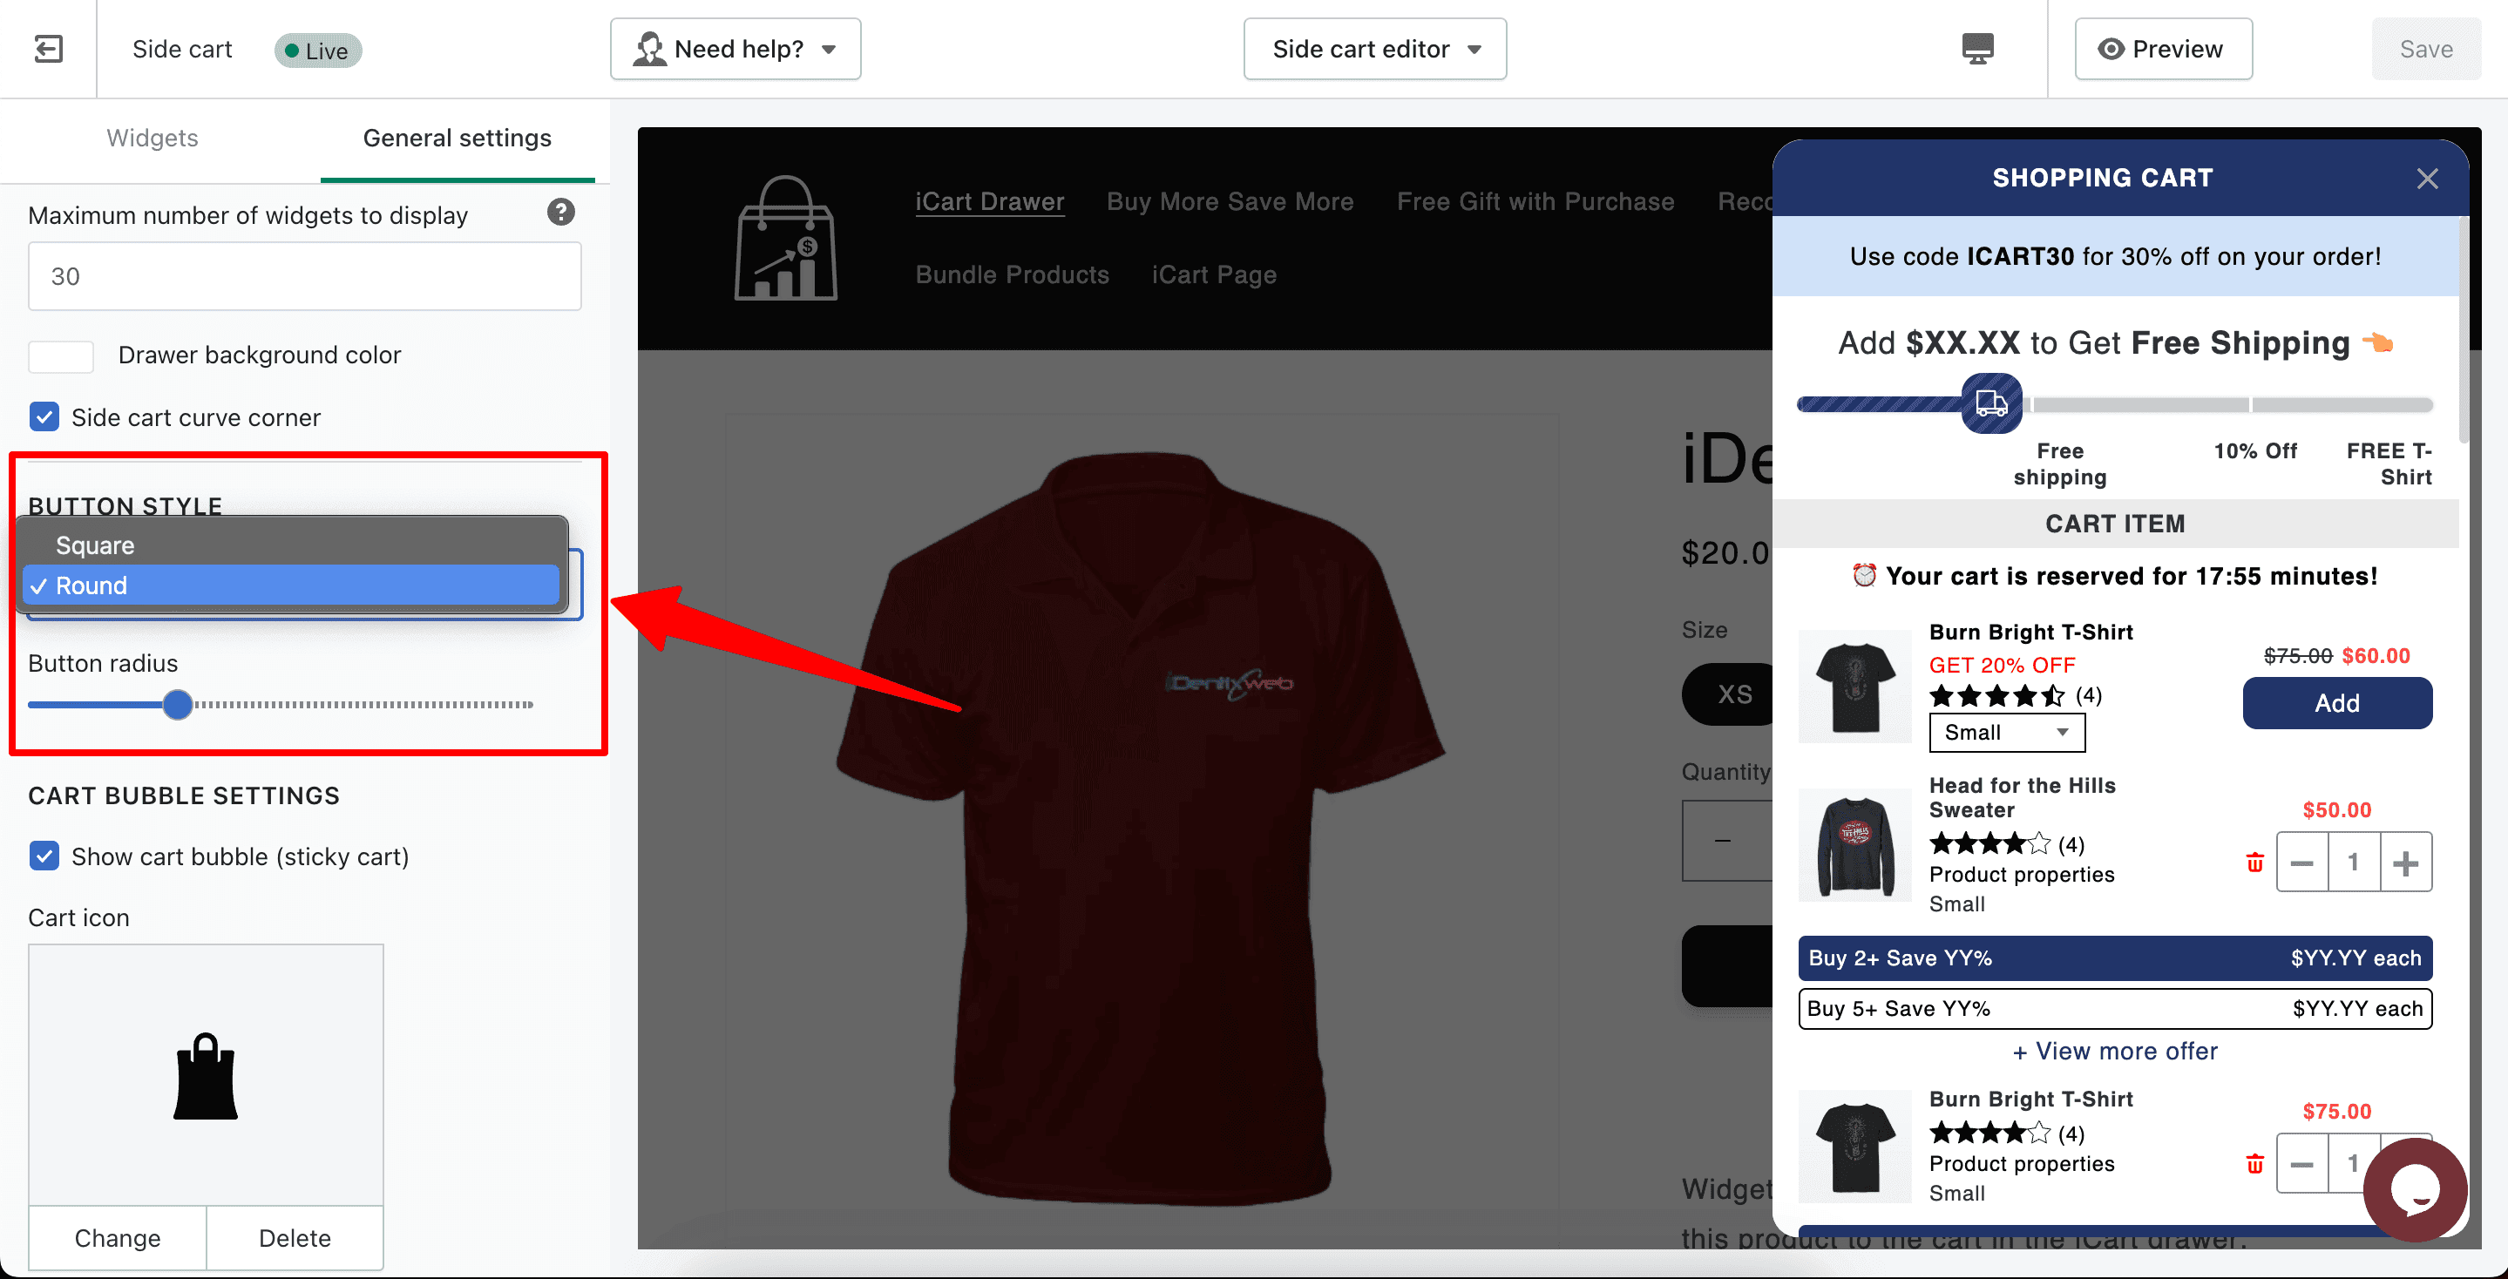Click the free shipping truck progress icon

[1991, 403]
